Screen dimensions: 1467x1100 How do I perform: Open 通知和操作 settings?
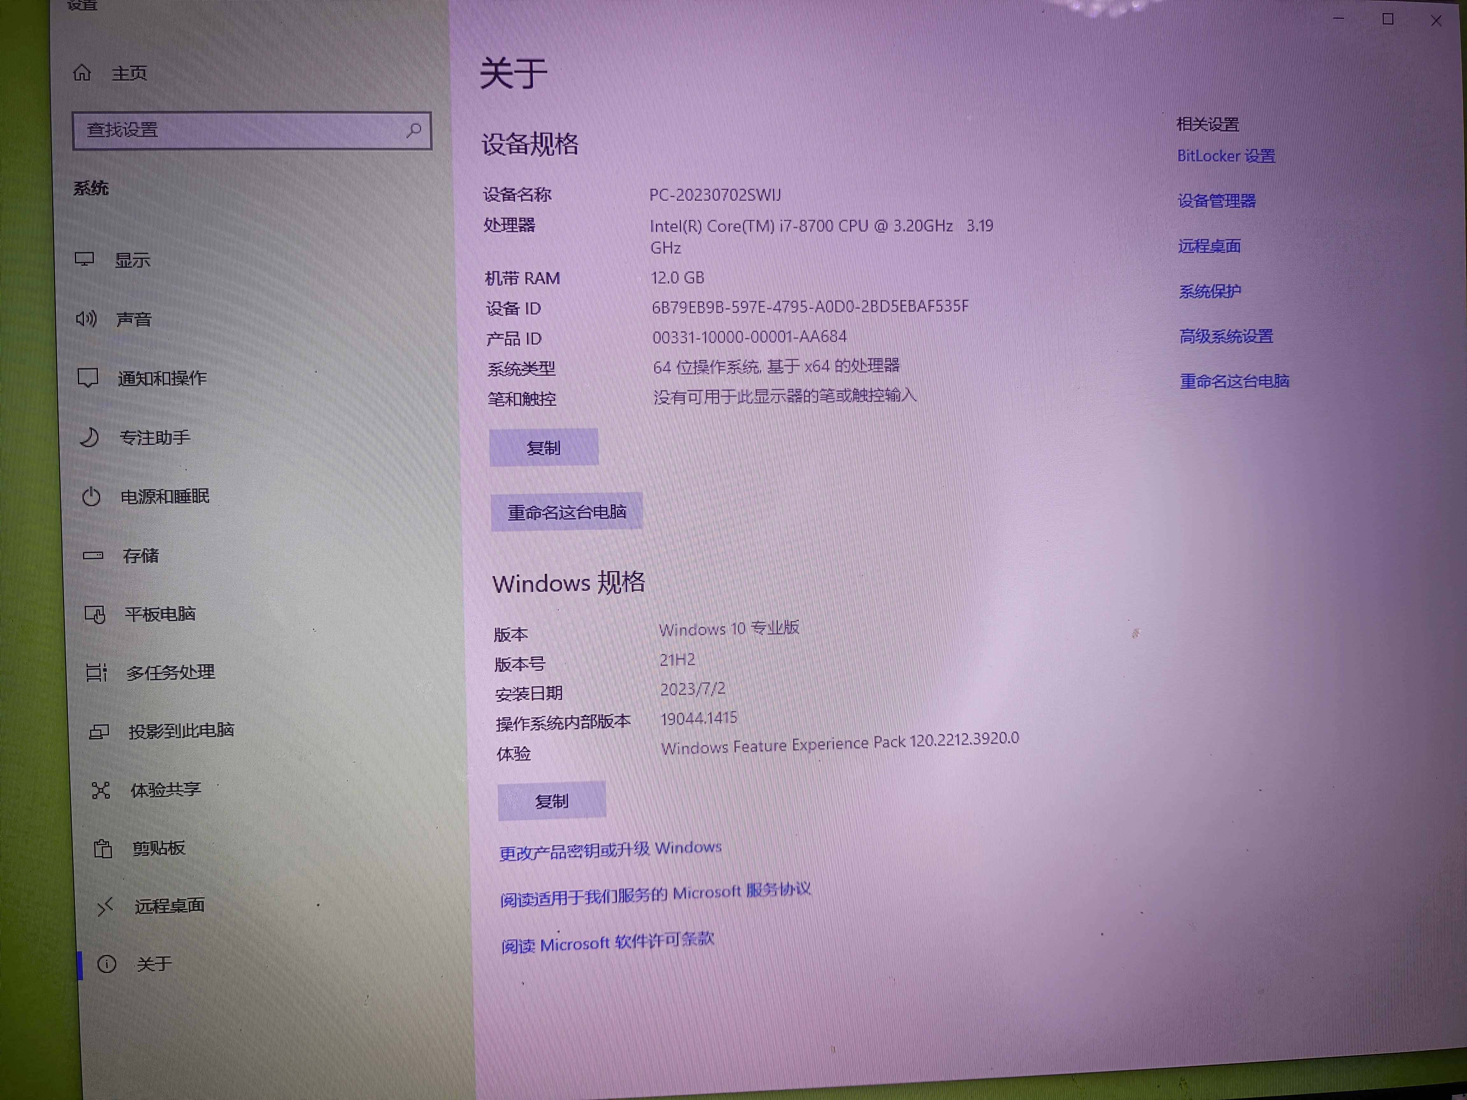[x=162, y=378]
